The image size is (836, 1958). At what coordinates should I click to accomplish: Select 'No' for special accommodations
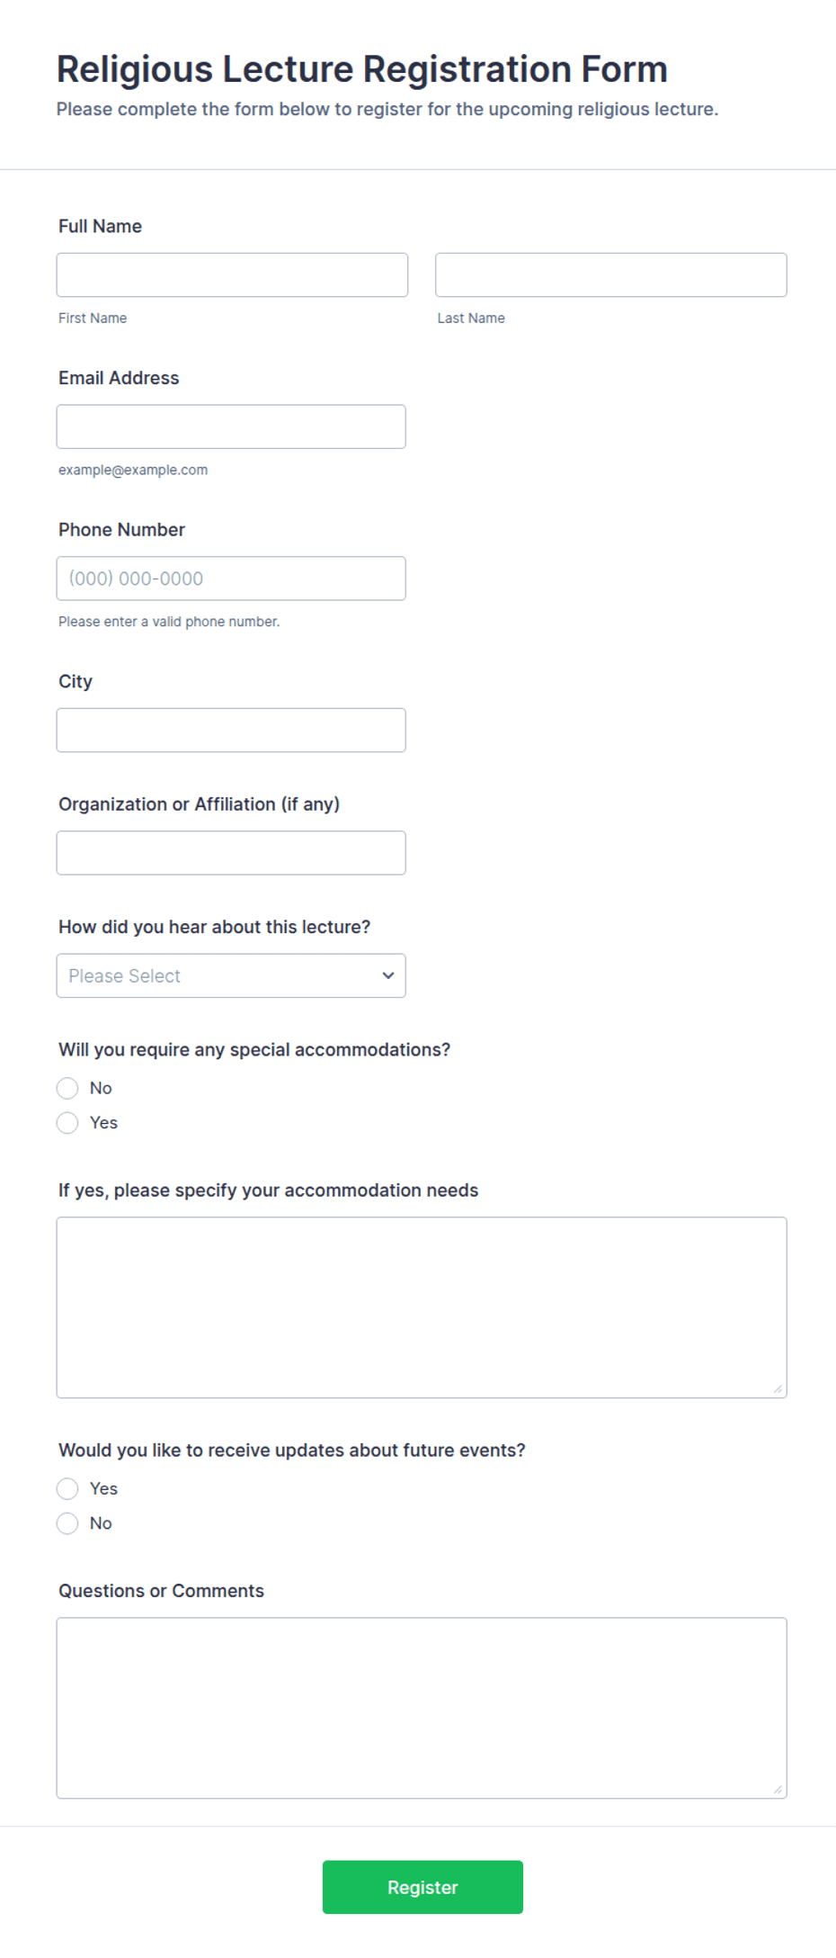pyautogui.click(x=67, y=1089)
